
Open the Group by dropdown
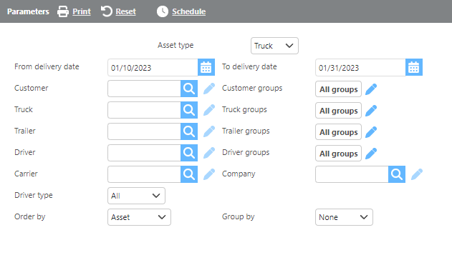[x=344, y=217]
